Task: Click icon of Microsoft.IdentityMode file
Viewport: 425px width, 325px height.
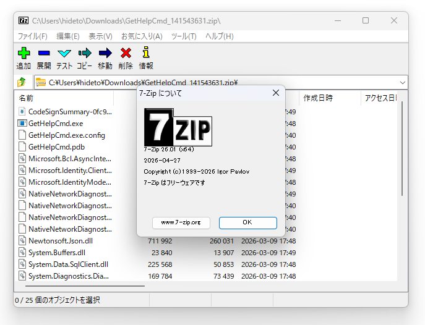Action: (22, 182)
